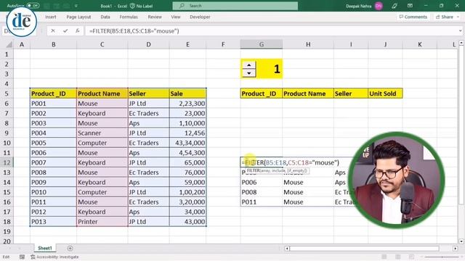Select cell P005 in the table
The width and height of the screenshot is (465, 261).
[53, 143]
